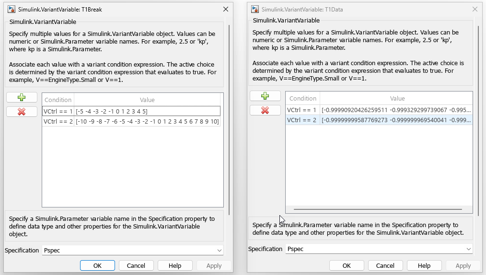Click the Value column header in T1Break
Screen dimensions: 486x275
pyautogui.click(x=147, y=100)
